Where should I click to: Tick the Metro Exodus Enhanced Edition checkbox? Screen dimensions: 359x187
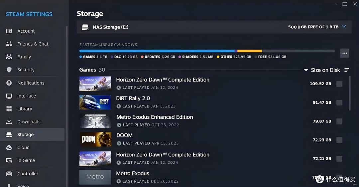339,121
